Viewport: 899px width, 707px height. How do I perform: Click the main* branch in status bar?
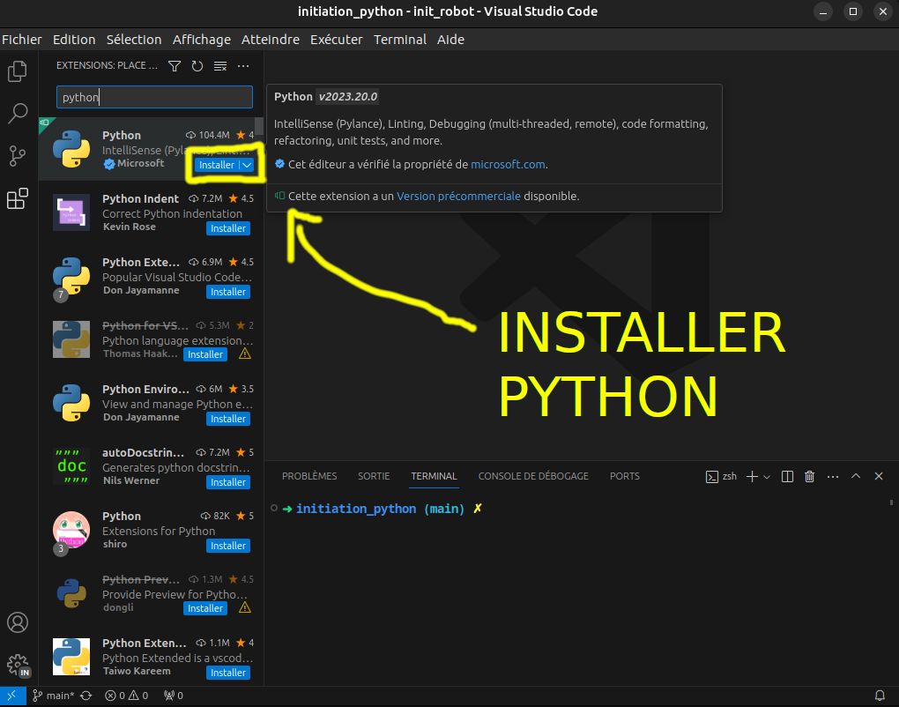53,696
